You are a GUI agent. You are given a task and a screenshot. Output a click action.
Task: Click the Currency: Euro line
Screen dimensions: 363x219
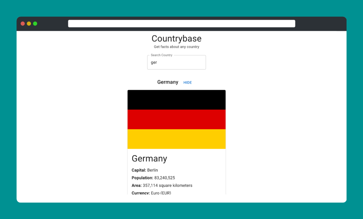pos(151,193)
